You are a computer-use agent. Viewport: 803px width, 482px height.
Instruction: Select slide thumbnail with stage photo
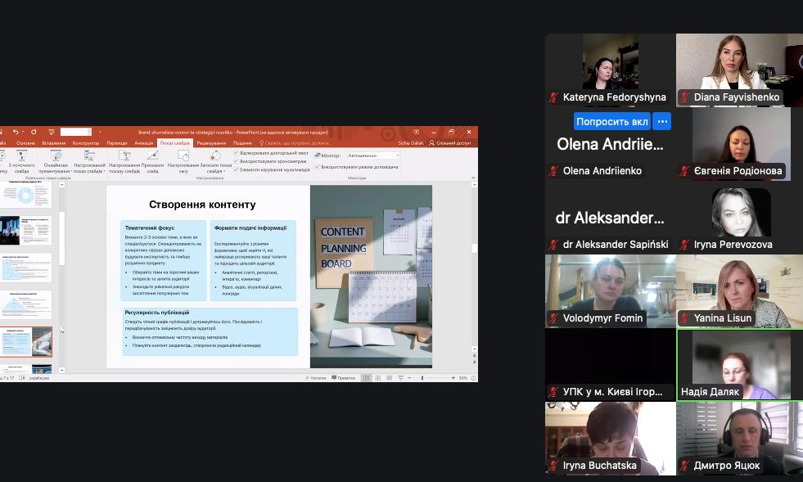26,231
